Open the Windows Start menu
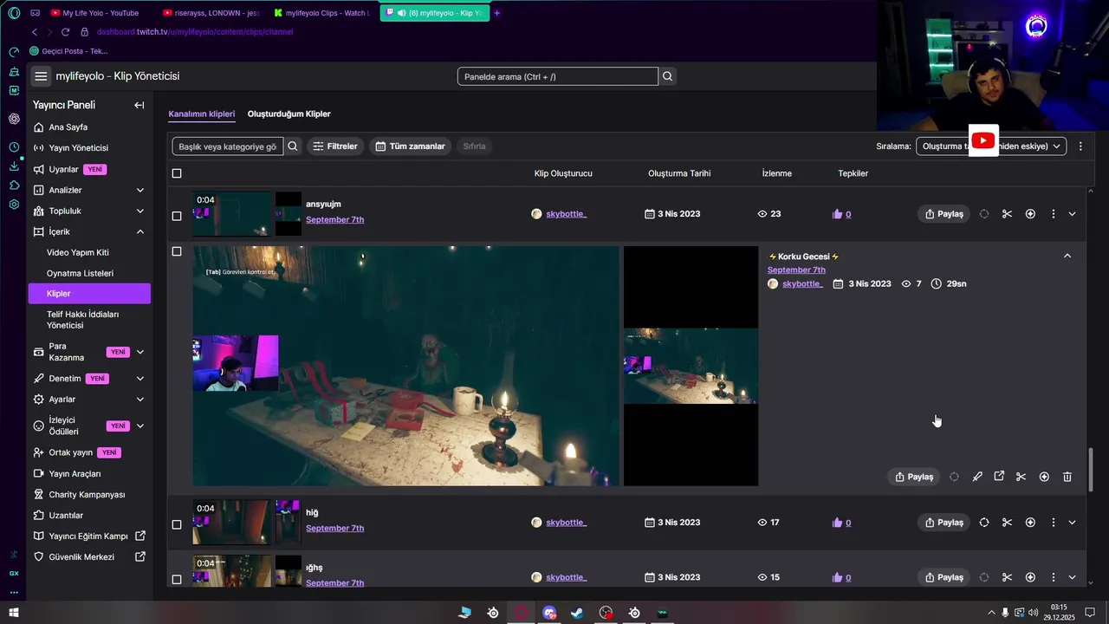The image size is (1109, 624). click(13, 613)
